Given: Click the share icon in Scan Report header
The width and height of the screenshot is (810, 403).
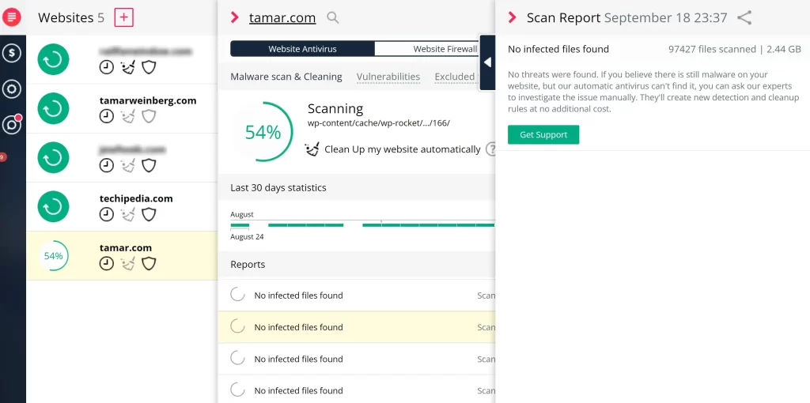Looking at the screenshot, I should (744, 17).
